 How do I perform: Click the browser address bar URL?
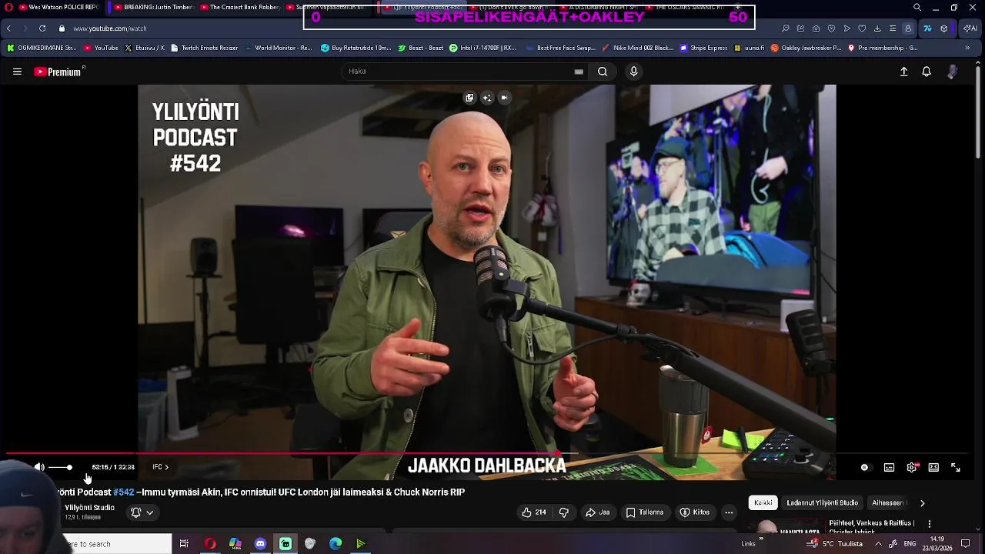click(x=110, y=28)
